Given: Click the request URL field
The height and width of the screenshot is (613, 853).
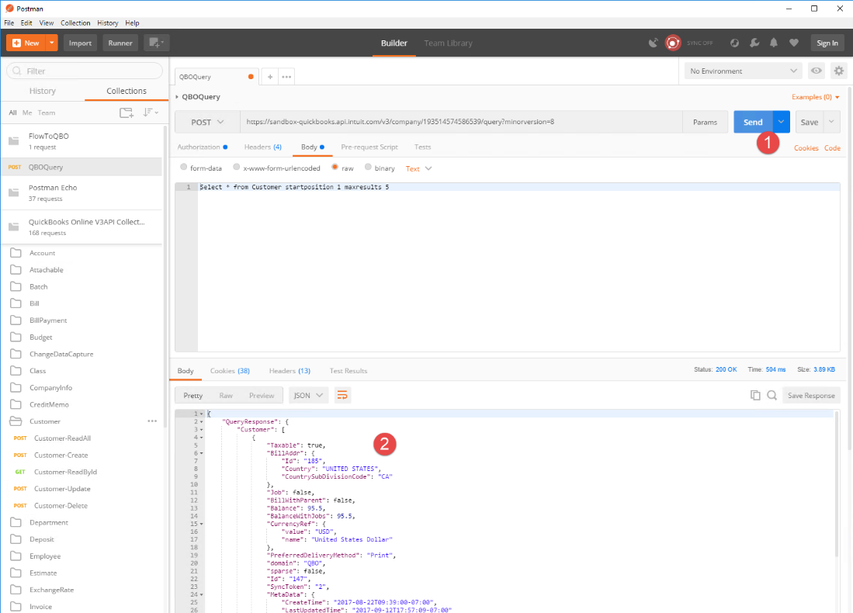Looking at the screenshot, I should pyautogui.click(x=461, y=122).
